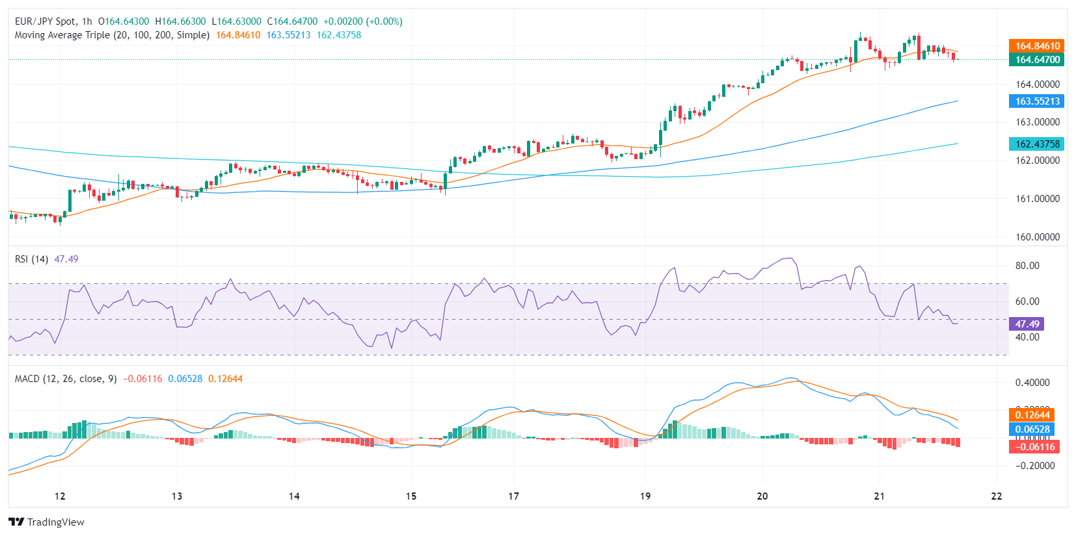Select the MACD (12, 26, close, 9) label

click(66, 379)
